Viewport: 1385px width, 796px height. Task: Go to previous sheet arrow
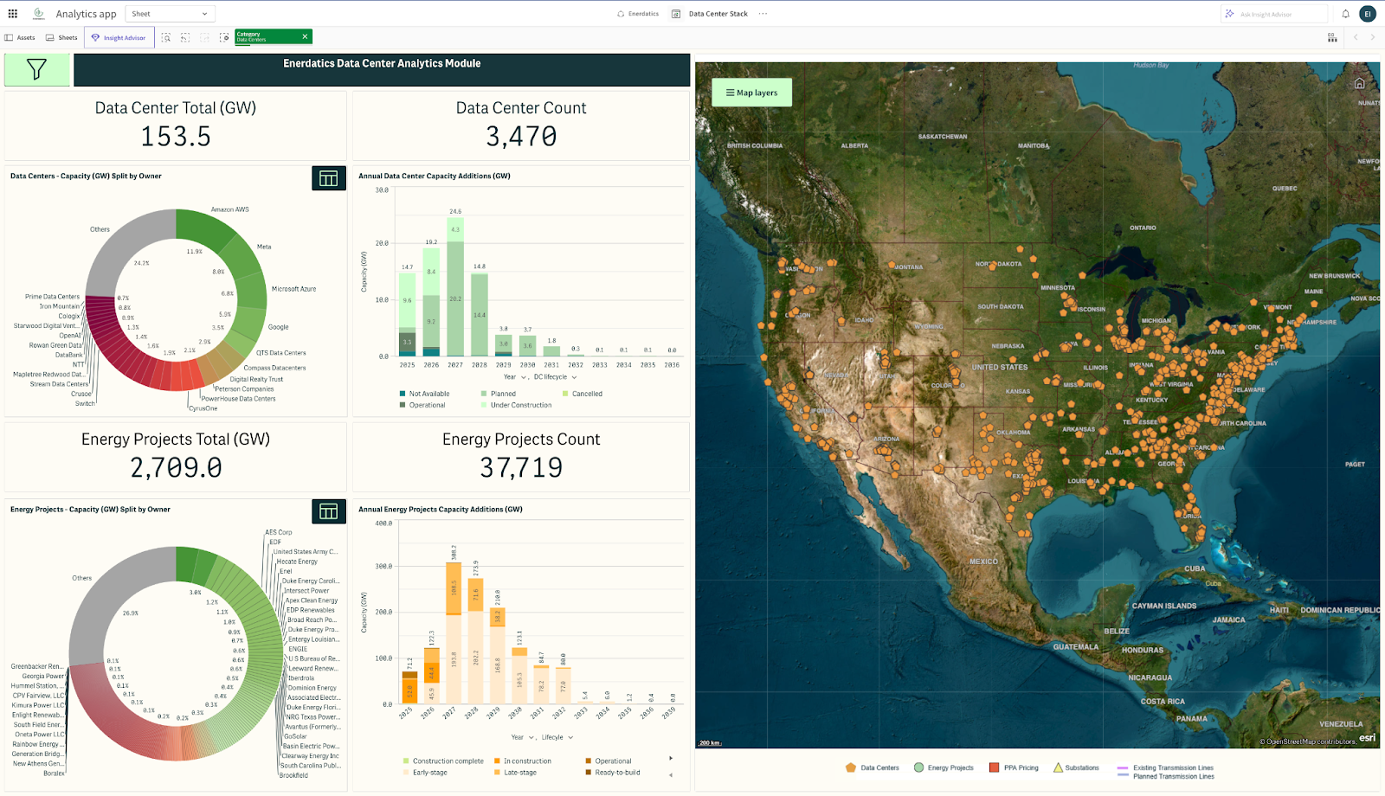point(1356,38)
